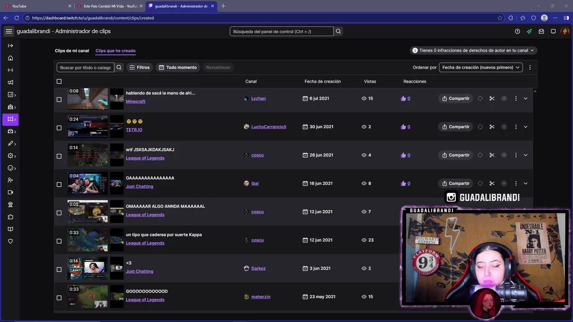Expand the Lyzhan Minecraft clip row chevron
This screenshot has height=322, width=573.
[x=526, y=98]
